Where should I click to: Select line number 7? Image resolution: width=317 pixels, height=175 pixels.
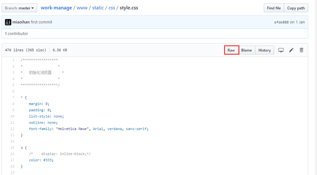13,98
